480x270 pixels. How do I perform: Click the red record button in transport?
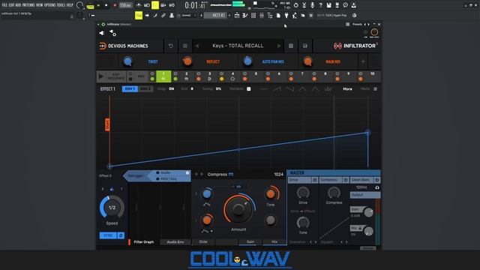point(115,5)
